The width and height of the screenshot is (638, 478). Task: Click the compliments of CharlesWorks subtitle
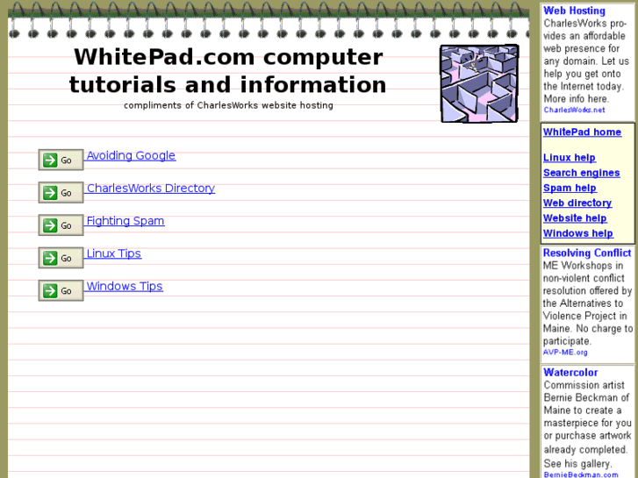(228, 105)
